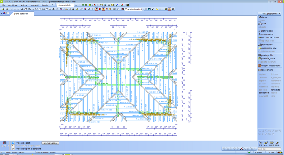Open the file menu

click(x=3, y=5)
